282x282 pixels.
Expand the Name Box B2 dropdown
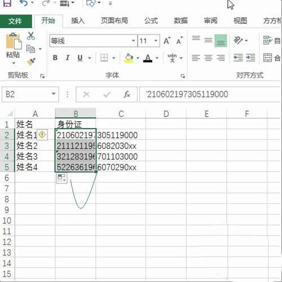54,94
